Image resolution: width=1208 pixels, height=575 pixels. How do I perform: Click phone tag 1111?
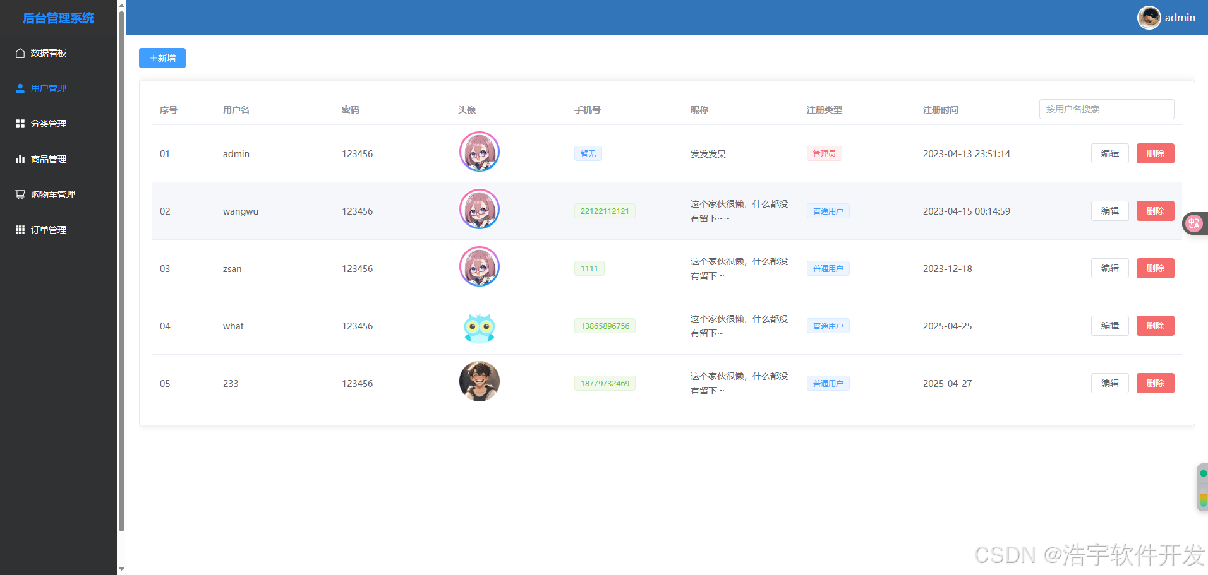(589, 268)
